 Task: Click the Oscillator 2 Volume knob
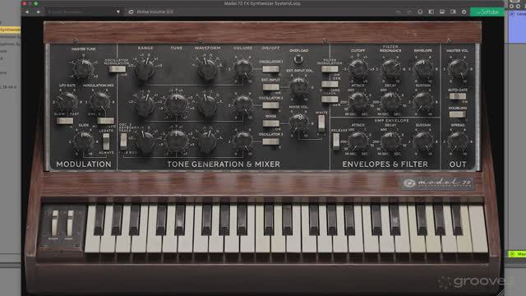tap(243, 104)
